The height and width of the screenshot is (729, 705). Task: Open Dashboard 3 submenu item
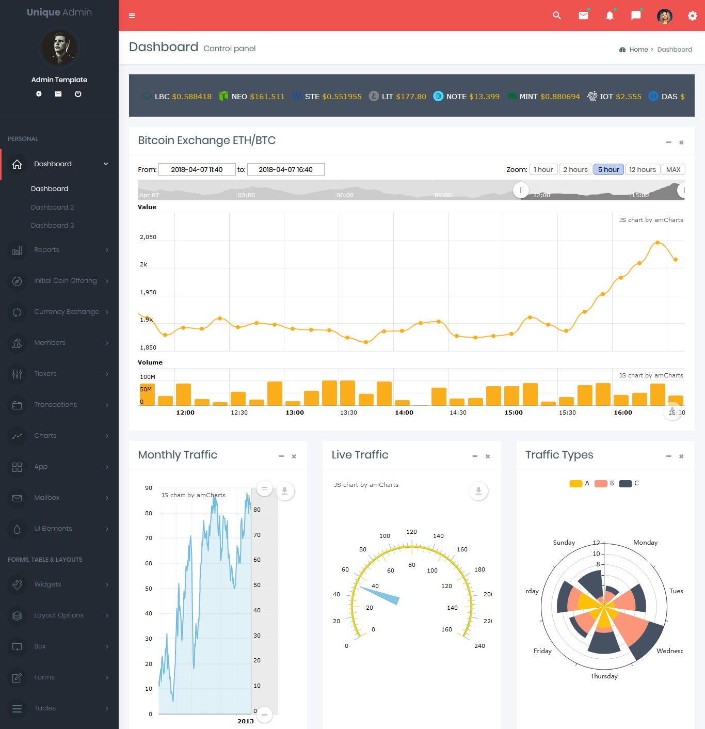[x=52, y=225]
